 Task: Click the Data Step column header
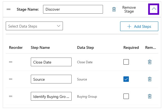(86, 48)
